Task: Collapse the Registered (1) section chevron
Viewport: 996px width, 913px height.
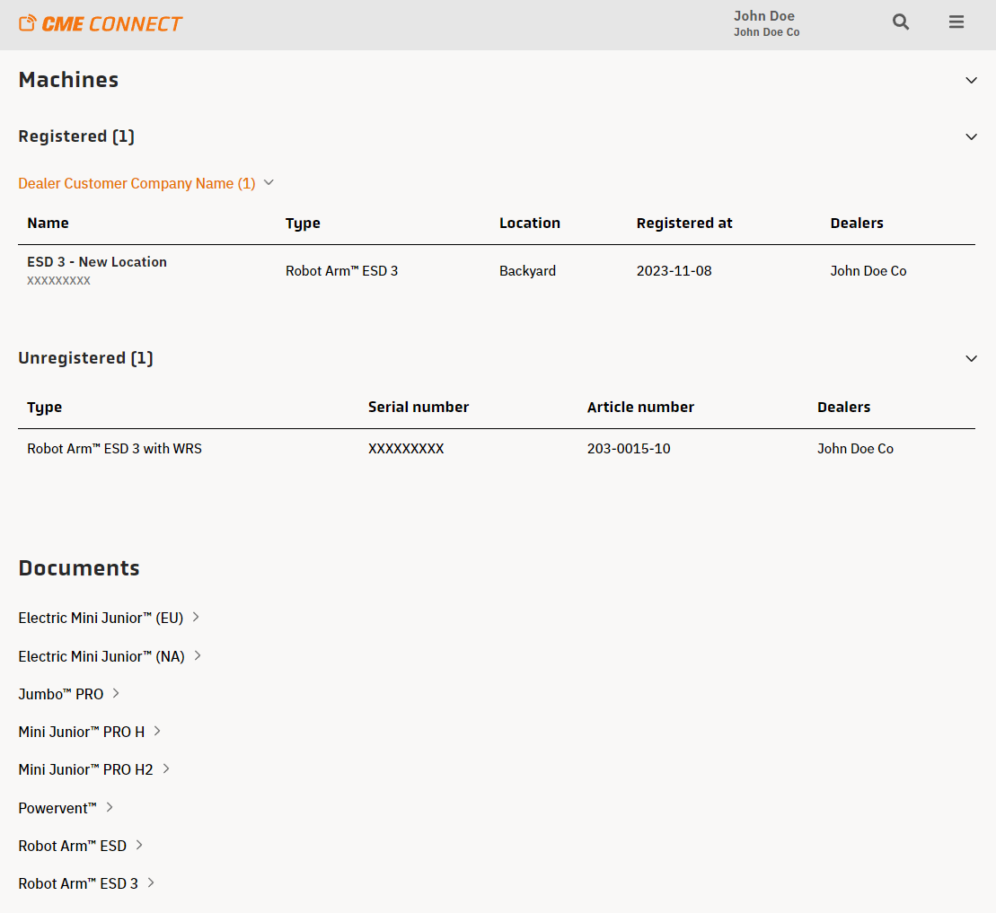Action: pos(971,136)
